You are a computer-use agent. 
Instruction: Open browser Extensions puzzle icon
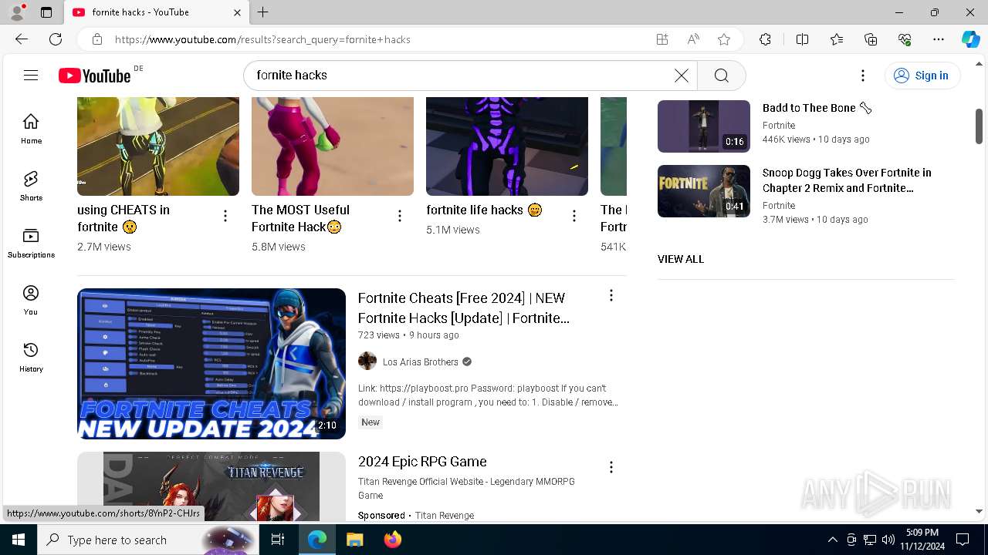click(x=765, y=39)
